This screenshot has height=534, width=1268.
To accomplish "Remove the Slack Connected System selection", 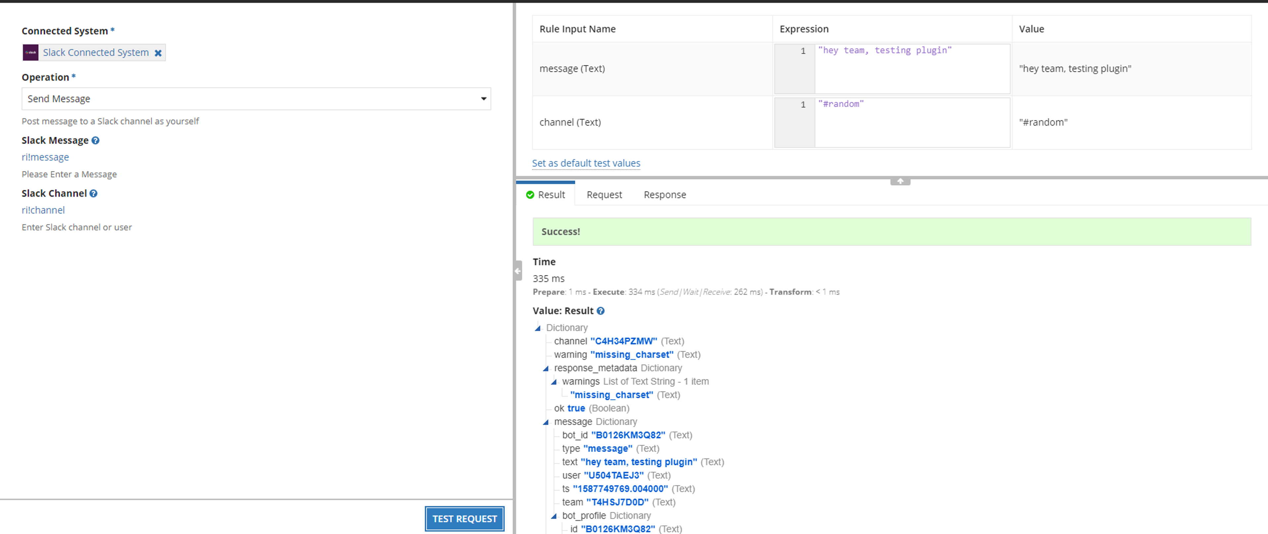I will click(x=158, y=53).
